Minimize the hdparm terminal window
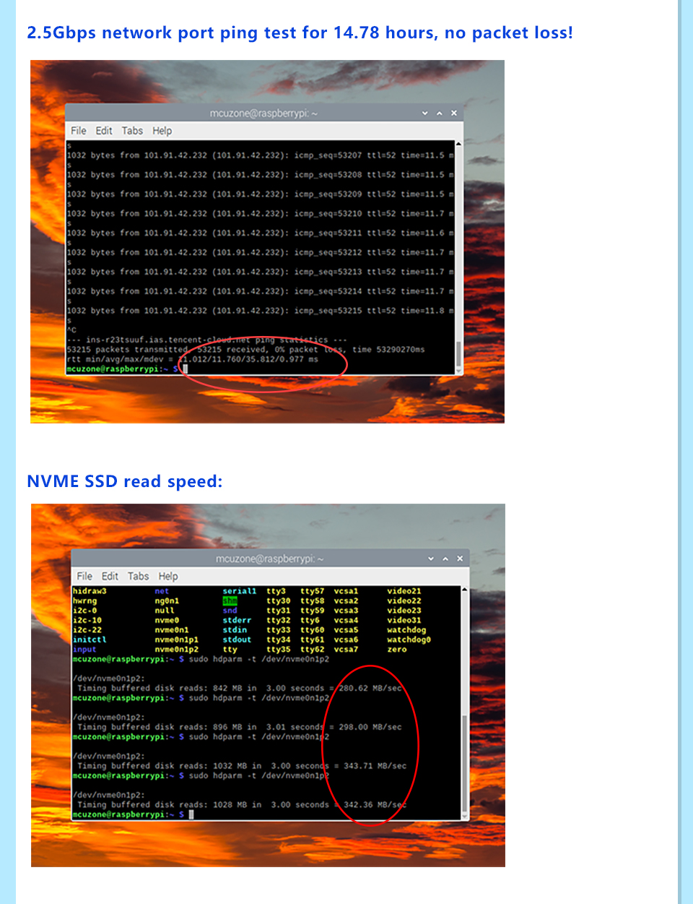The width and height of the screenshot is (693, 904). 431,559
